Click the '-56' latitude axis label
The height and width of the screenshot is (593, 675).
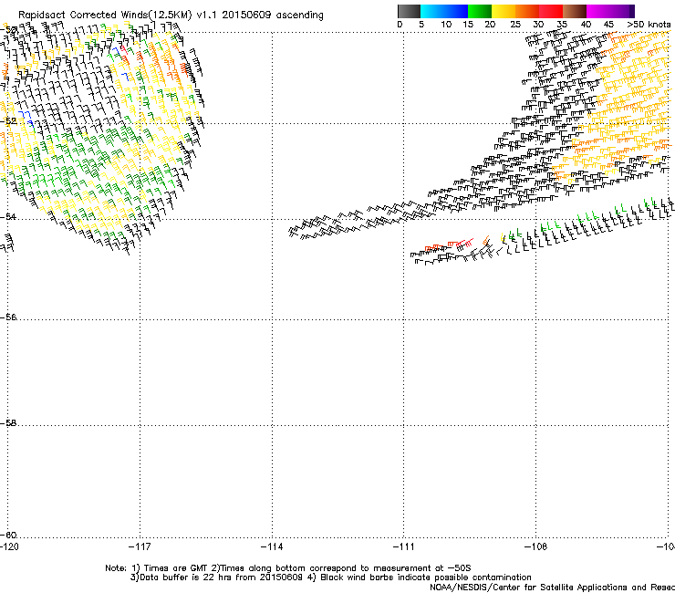tap(8, 317)
